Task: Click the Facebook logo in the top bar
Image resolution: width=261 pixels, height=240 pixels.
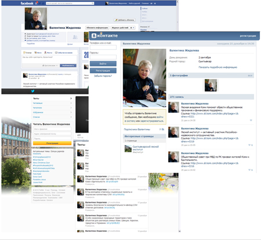Action: [x=27, y=3]
